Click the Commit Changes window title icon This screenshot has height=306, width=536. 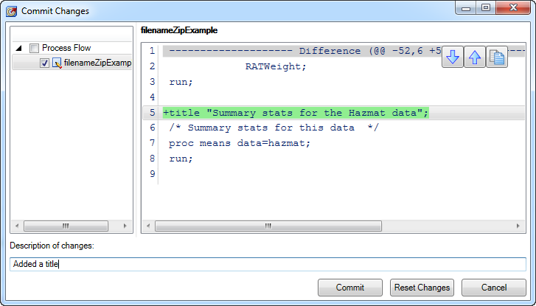point(11,11)
